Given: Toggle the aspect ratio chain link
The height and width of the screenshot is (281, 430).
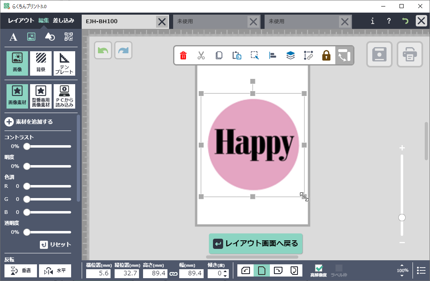Looking at the screenshot, I should [174, 274].
